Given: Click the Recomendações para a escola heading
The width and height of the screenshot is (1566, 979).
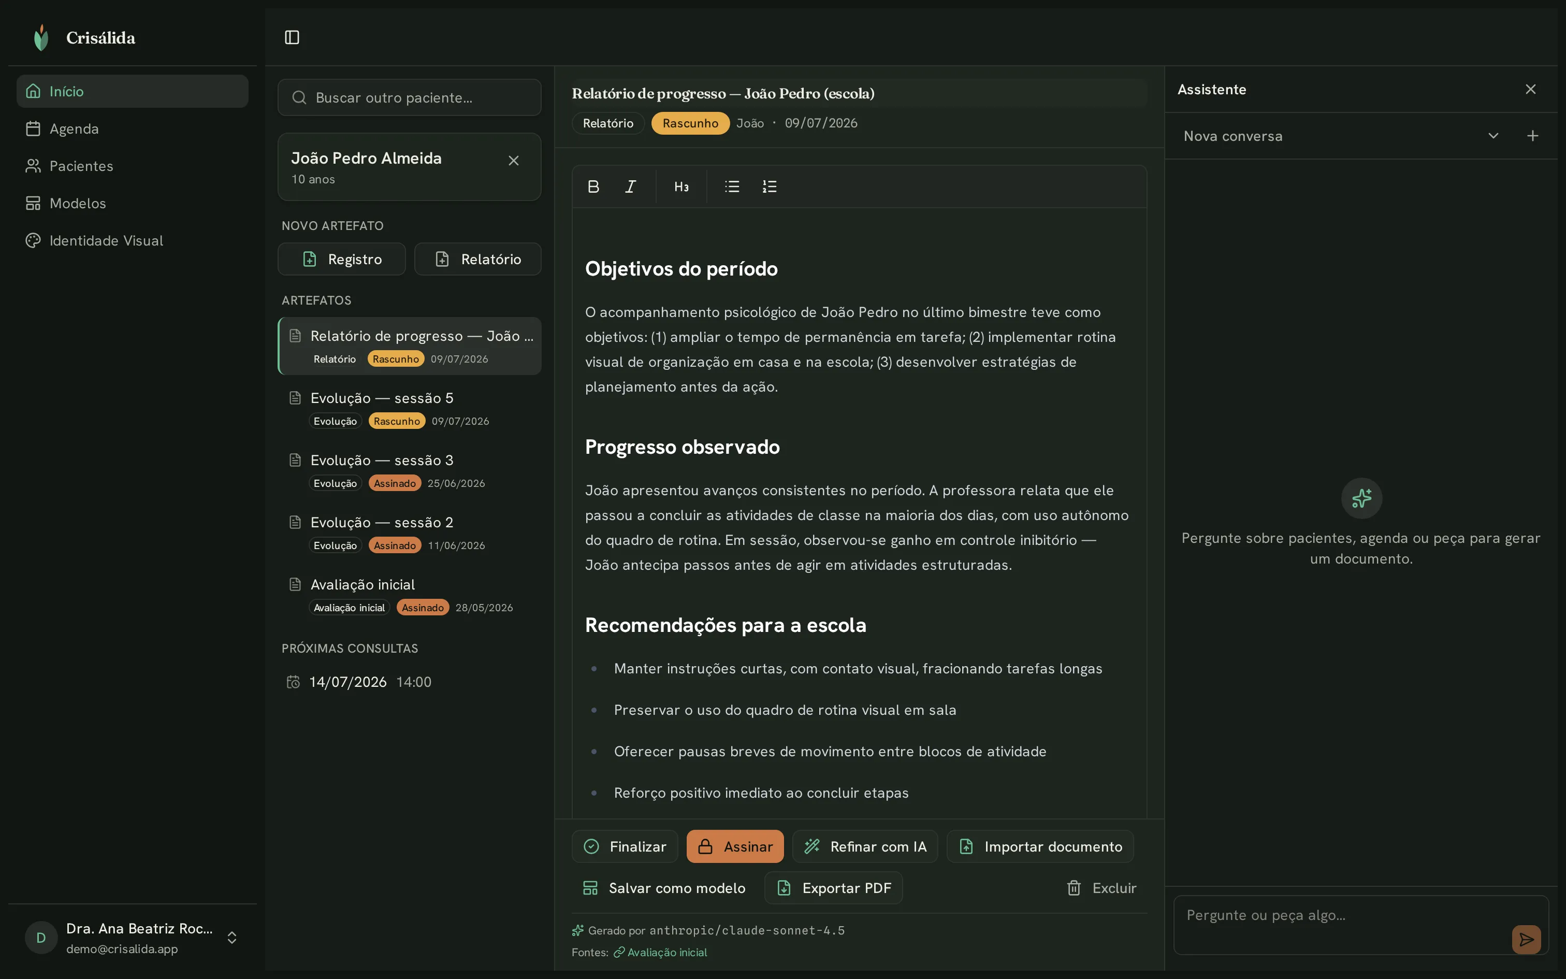Looking at the screenshot, I should click(x=726, y=625).
